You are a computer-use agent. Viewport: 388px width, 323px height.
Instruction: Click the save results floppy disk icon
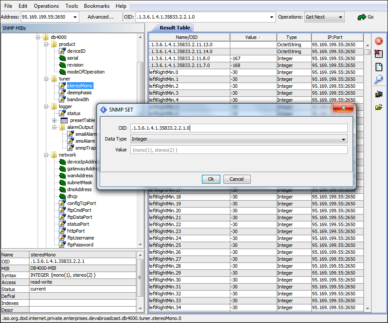pyautogui.click(x=378, y=94)
